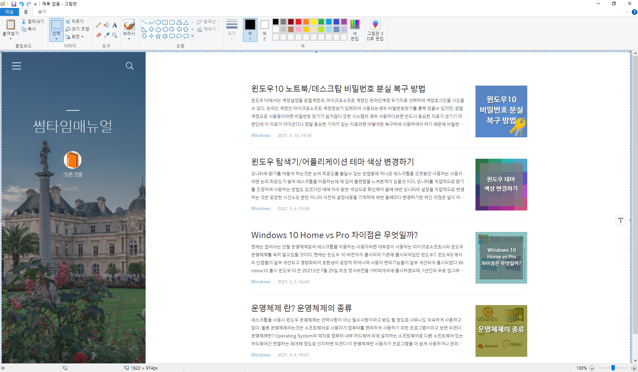Switch to the 보기 (View) tab
638x372 pixels.
pos(42,12)
